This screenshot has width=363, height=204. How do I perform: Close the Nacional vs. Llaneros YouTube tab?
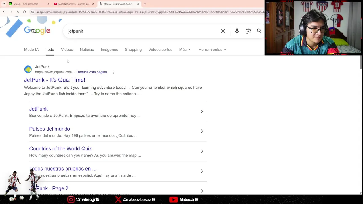click(x=93, y=4)
